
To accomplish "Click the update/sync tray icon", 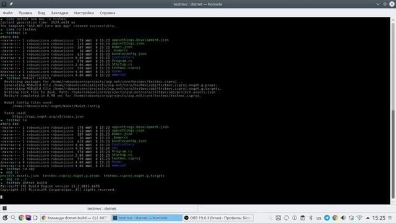I will tap(286, 217).
